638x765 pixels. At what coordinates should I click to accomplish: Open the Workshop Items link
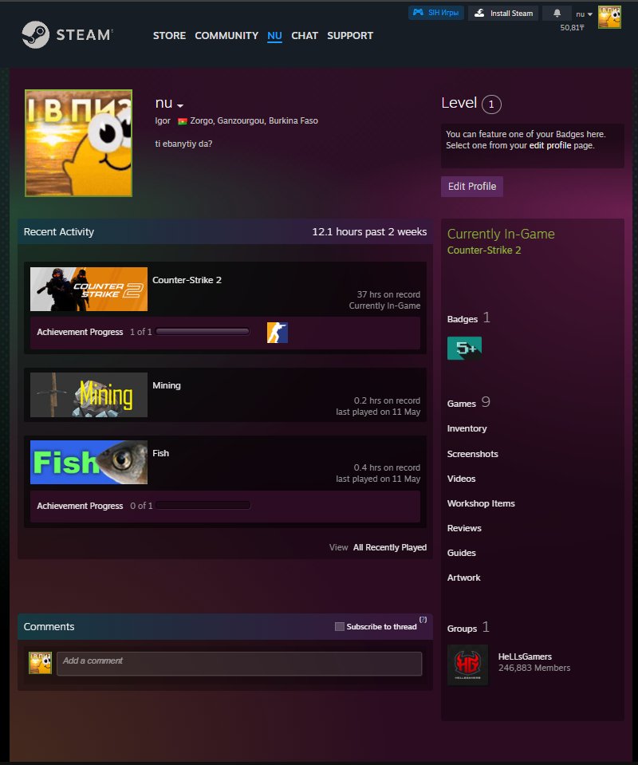tap(481, 503)
